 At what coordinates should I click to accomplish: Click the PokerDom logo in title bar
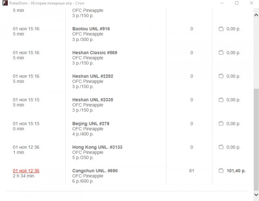[4, 3]
